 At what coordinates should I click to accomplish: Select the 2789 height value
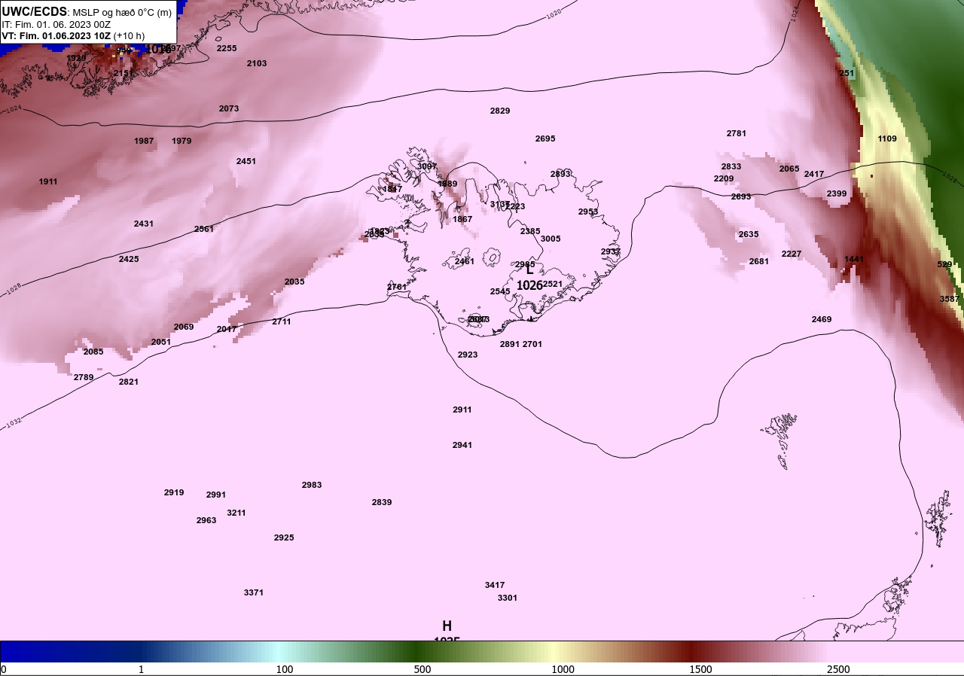[84, 377]
